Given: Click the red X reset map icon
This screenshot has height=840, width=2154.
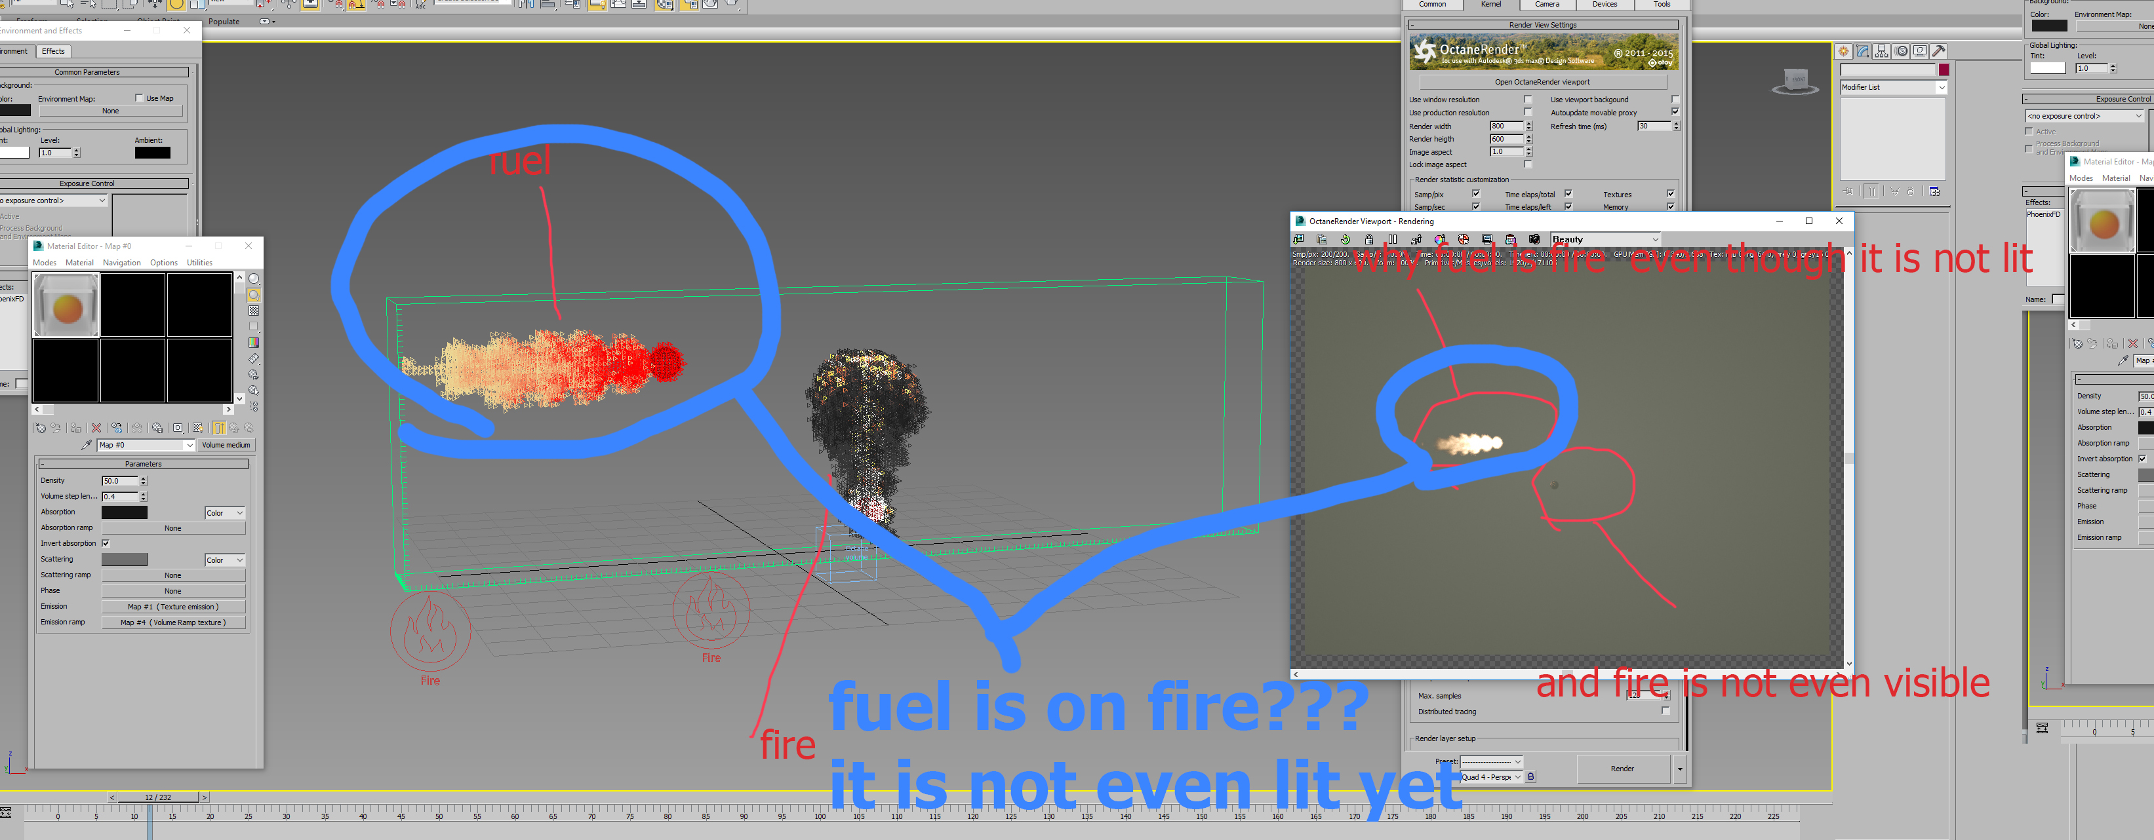Looking at the screenshot, I should click(97, 428).
